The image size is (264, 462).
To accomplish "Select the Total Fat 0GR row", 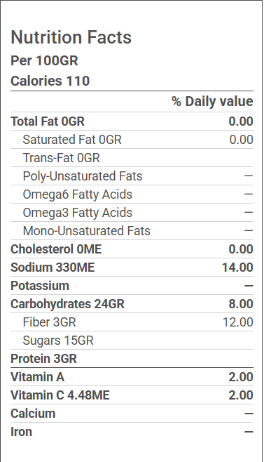I will click(132, 121).
